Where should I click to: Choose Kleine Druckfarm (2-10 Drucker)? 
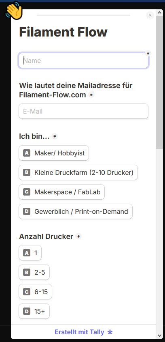pos(78,172)
